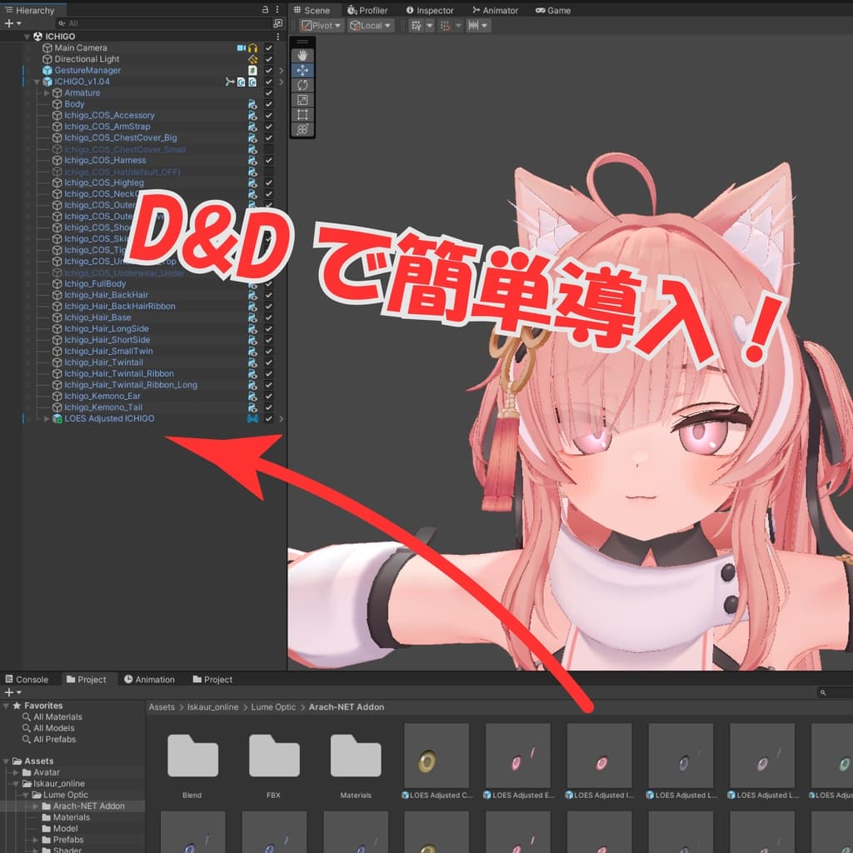This screenshot has width=853, height=853.
Task: Select LOES Adjusted ICHIGO in the hierarchy
Action: (x=109, y=418)
